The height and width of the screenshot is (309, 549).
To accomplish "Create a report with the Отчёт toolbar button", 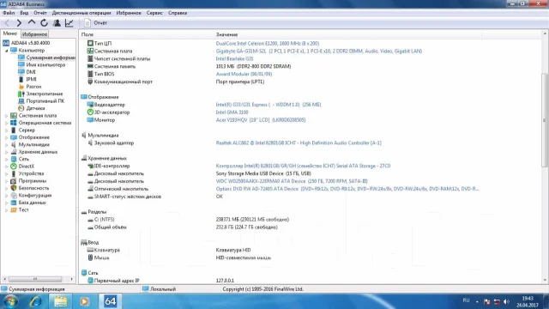I will (x=95, y=23).
